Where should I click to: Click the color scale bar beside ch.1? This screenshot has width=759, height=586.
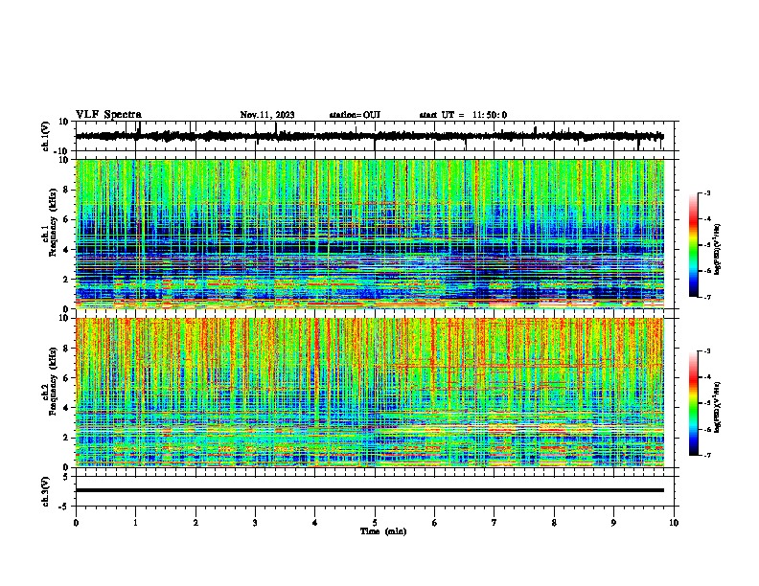(x=694, y=245)
